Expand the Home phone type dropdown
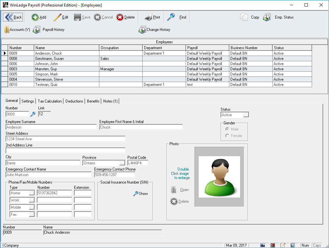Screen dimensions: 329x248 tap(32, 193)
